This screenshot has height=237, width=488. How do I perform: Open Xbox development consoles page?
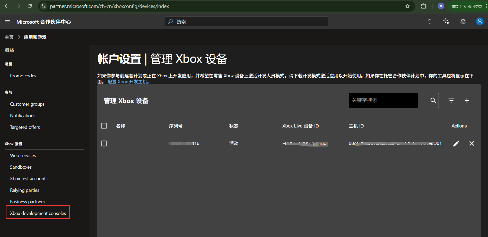(38, 213)
